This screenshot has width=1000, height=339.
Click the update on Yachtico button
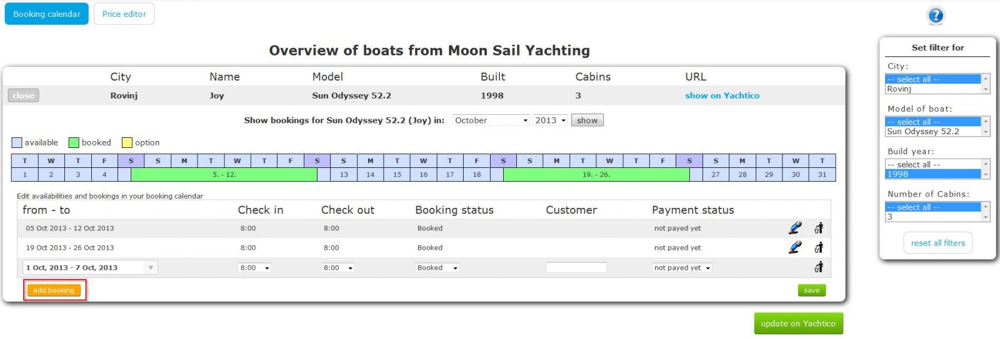click(797, 323)
